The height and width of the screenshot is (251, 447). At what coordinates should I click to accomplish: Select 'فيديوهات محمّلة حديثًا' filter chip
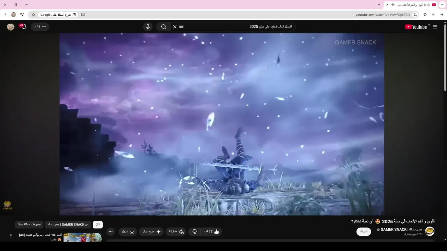(x=29, y=225)
